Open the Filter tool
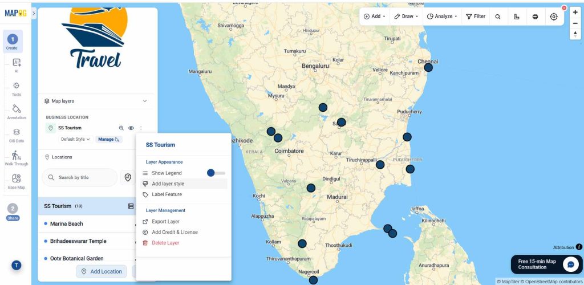The image size is (584, 285). click(476, 17)
